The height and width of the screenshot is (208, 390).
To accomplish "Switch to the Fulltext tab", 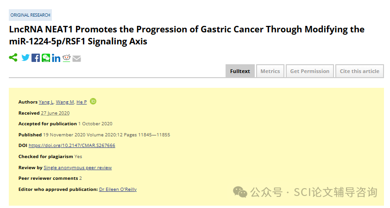I will (240, 71).
